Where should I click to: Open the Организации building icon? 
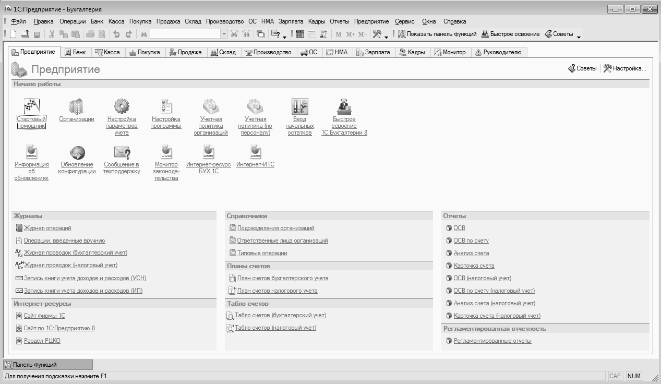[x=77, y=106]
